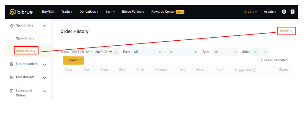Viewport: 307px width, 114px height.
Task: Open the Side filter dropdown
Action: [x=260, y=52]
